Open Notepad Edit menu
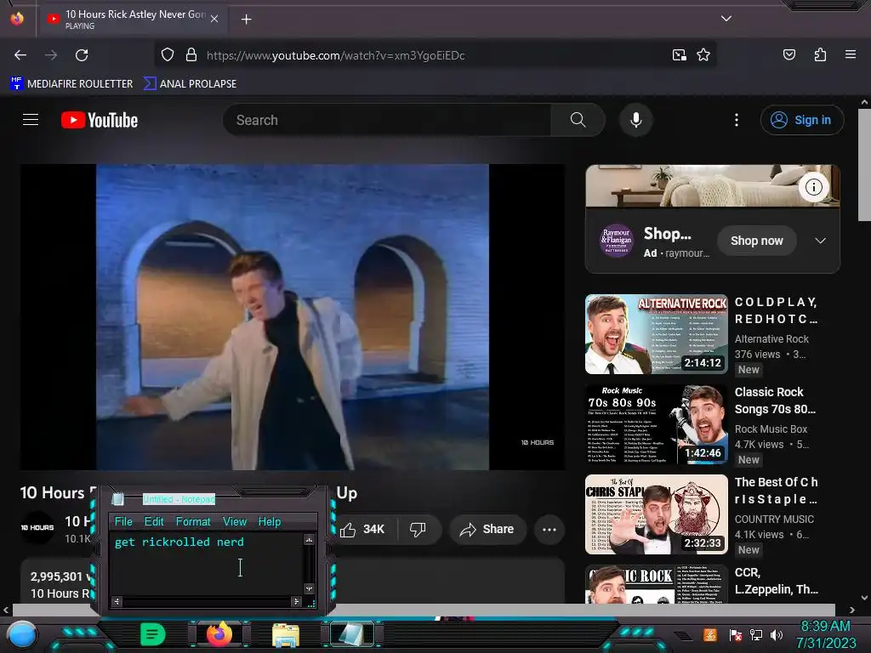 (x=154, y=522)
